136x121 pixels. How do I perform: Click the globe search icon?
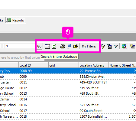pyautogui.click(x=124, y=46)
